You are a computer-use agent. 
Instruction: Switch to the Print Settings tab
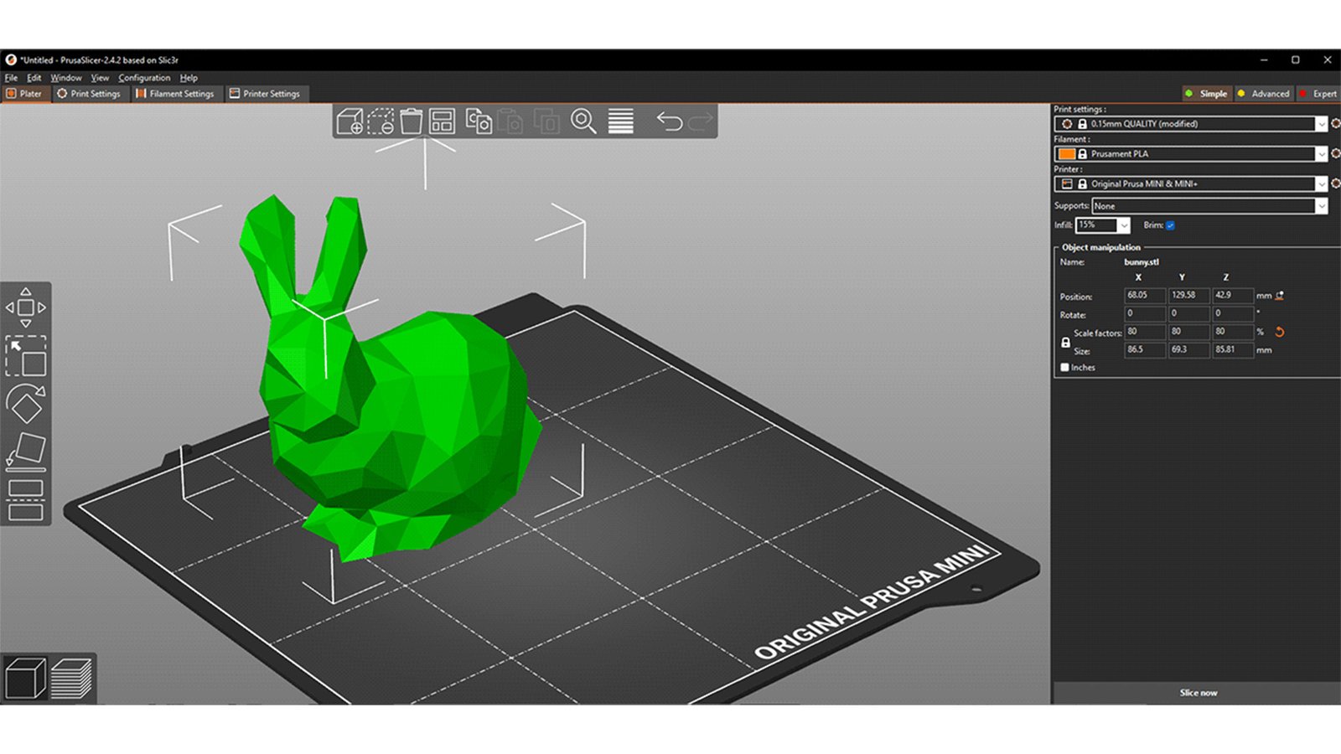[x=89, y=94]
